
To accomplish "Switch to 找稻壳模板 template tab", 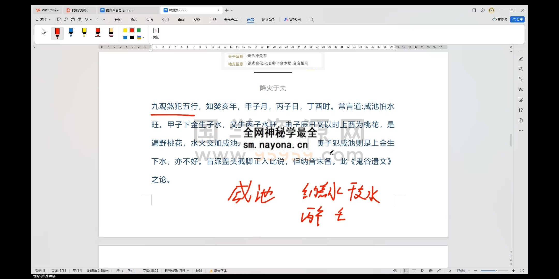I will [x=80, y=10].
